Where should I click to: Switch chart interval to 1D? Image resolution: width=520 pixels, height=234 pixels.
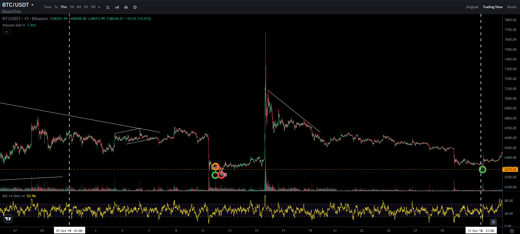click(86, 7)
